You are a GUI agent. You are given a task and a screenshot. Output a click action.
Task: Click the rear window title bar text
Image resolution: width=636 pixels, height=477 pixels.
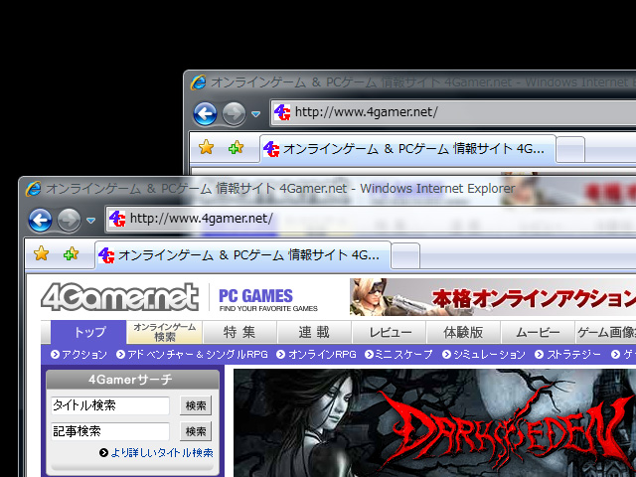423,82
